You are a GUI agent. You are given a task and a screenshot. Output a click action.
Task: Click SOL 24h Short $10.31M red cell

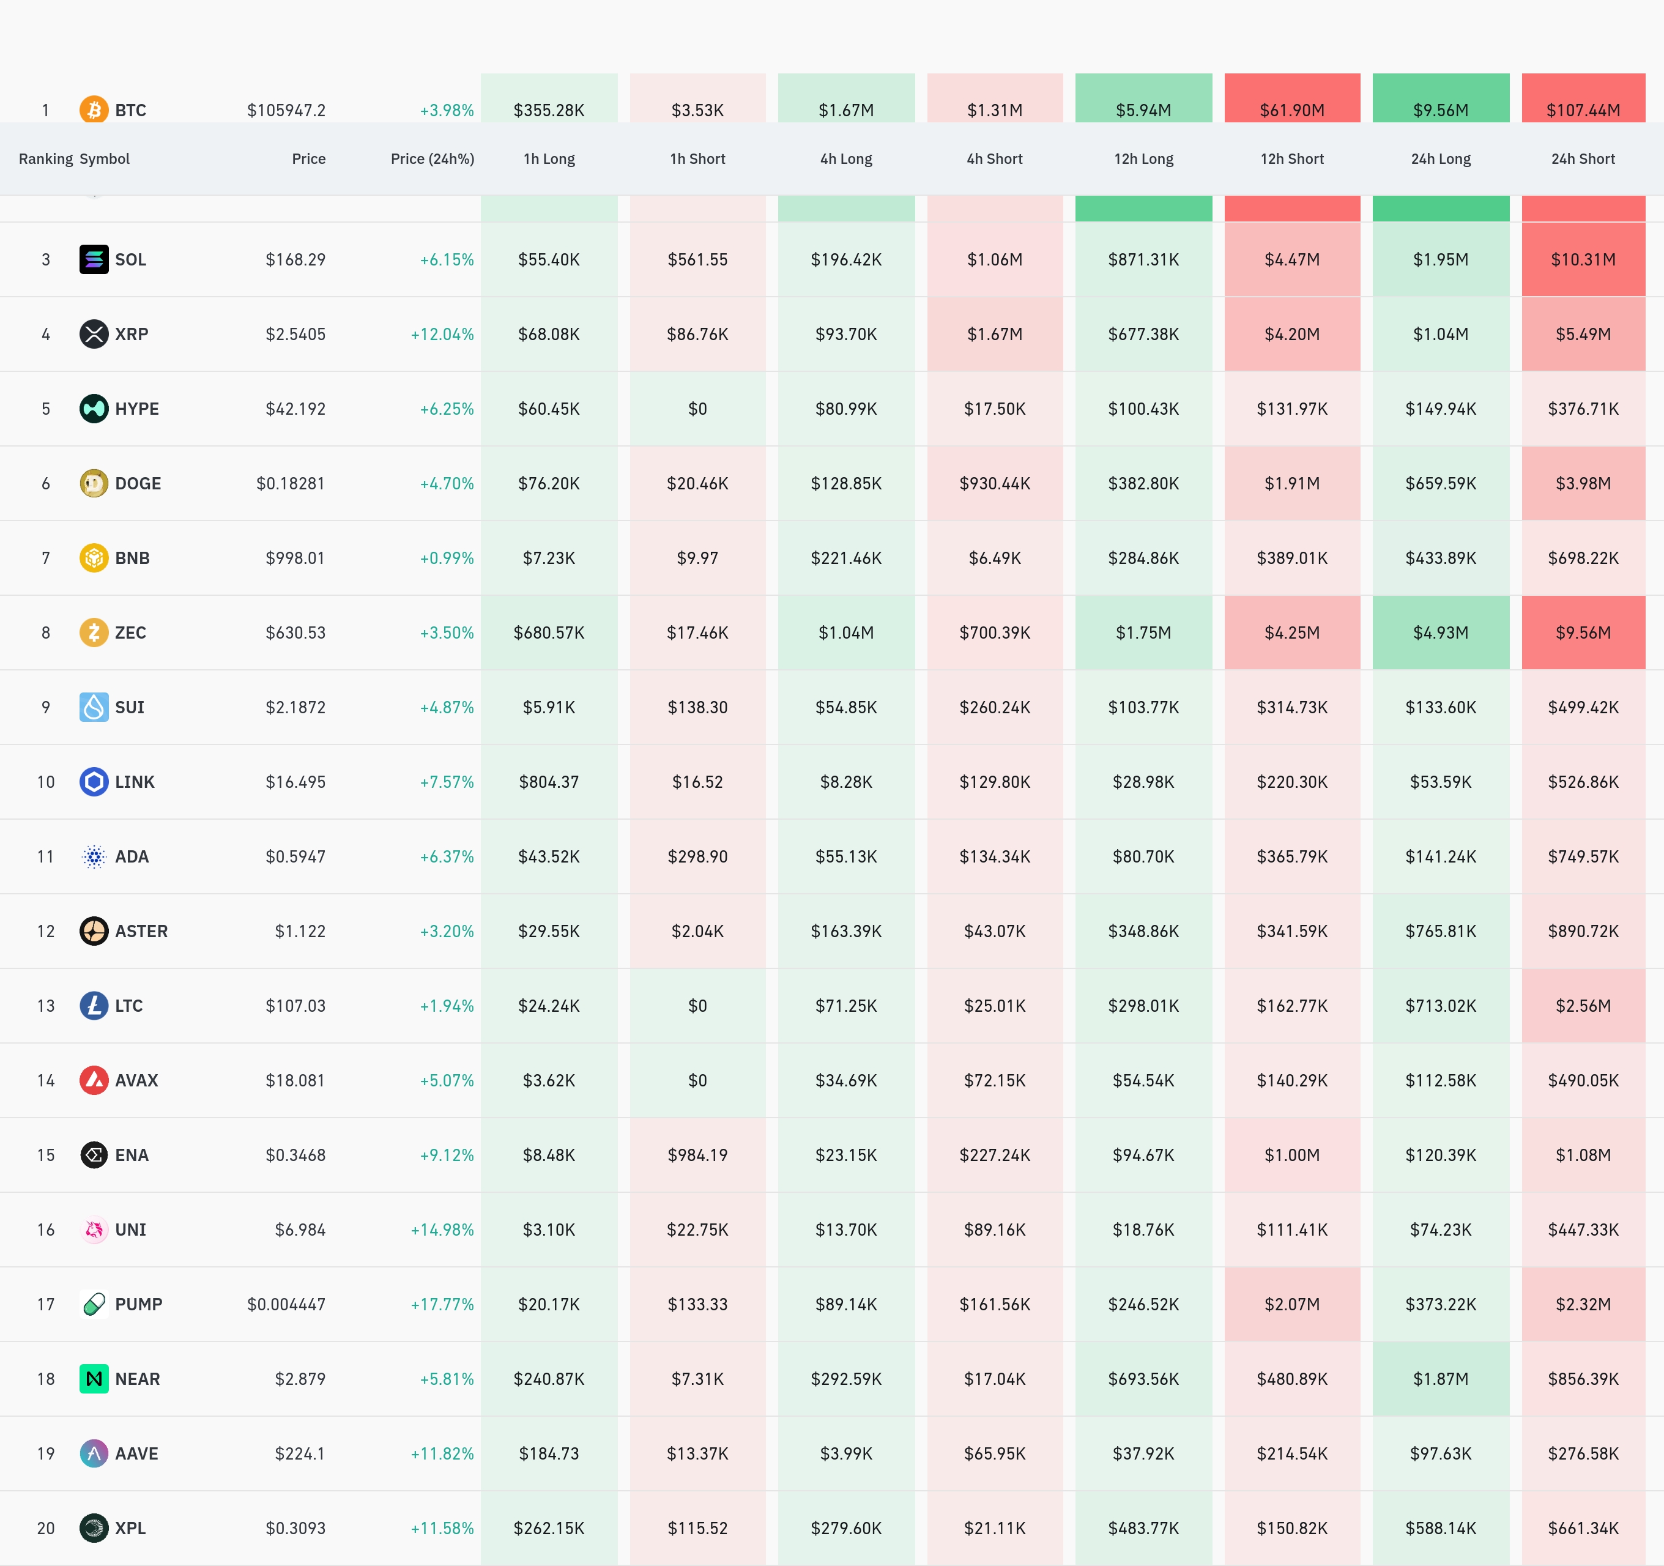[x=1582, y=259]
